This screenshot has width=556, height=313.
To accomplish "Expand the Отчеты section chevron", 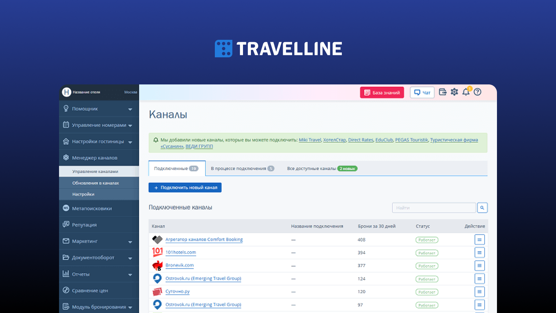I will pos(130,274).
